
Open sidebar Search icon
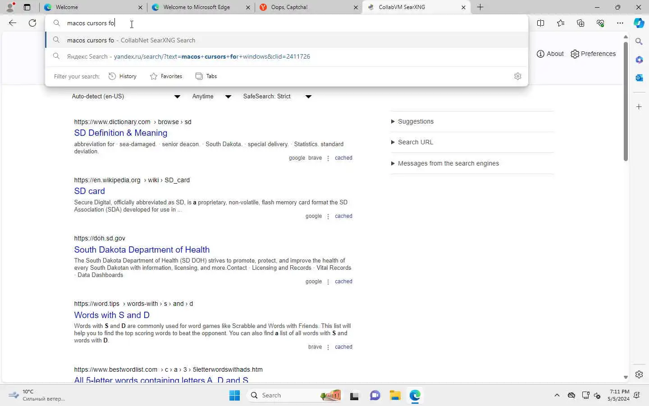(639, 42)
